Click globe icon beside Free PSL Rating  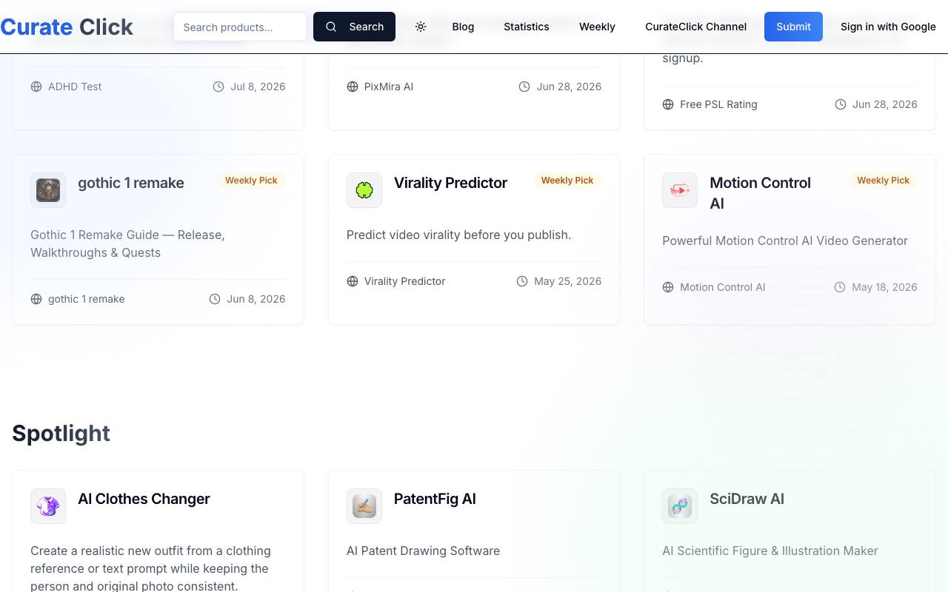click(x=668, y=104)
